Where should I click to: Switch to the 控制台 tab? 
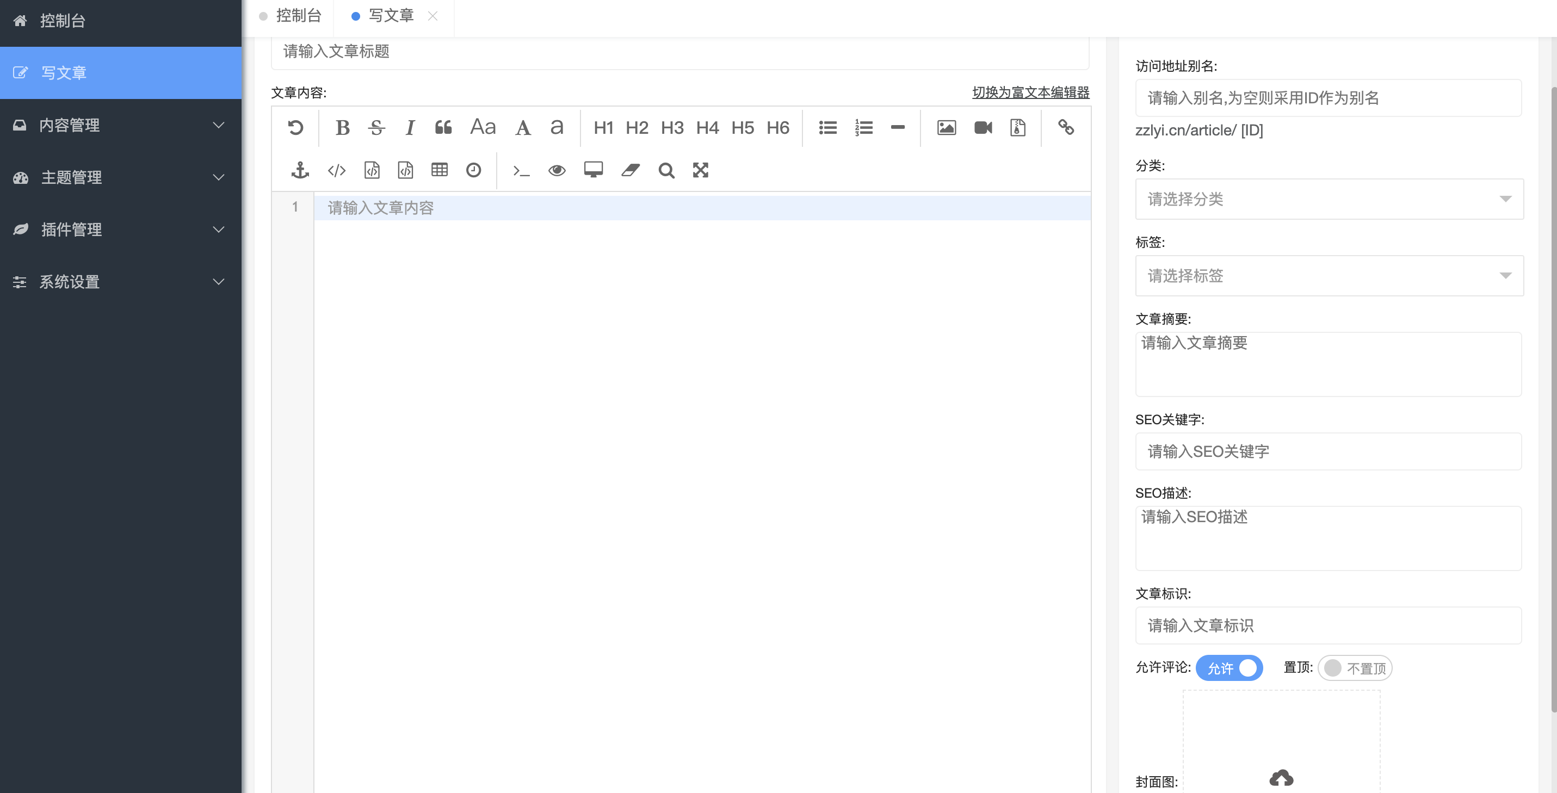pos(290,16)
